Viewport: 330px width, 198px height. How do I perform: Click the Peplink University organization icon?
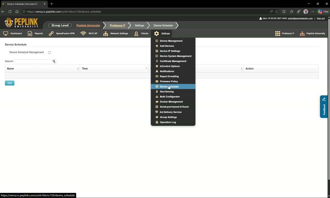[x=302, y=34]
